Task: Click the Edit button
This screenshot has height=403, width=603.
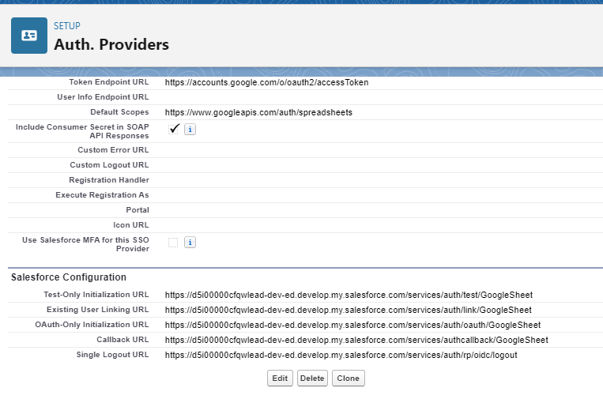Action: click(x=280, y=378)
